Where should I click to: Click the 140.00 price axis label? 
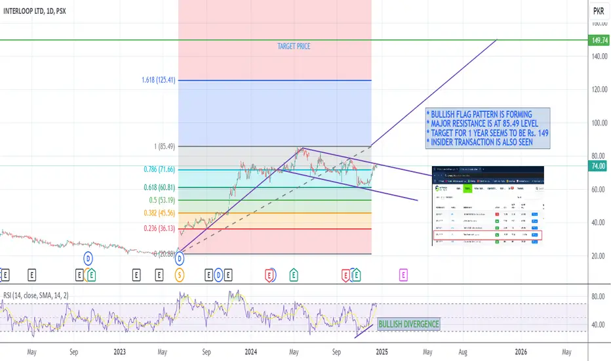click(599, 56)
